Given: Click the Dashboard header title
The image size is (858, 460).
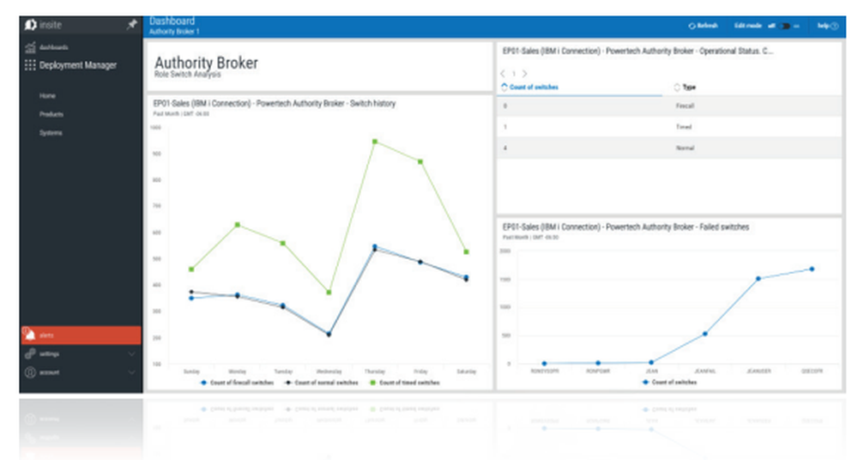Looking at the screenshot, I should (172, 21).
